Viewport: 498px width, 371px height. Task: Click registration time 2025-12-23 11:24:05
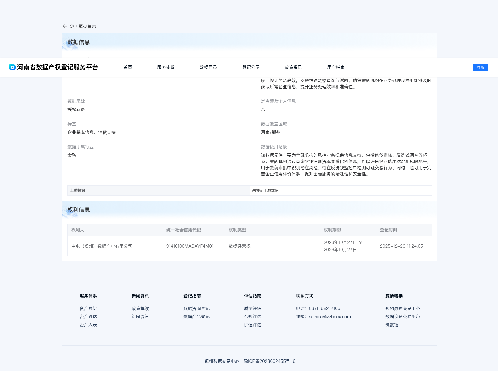[x=401, y=246]
